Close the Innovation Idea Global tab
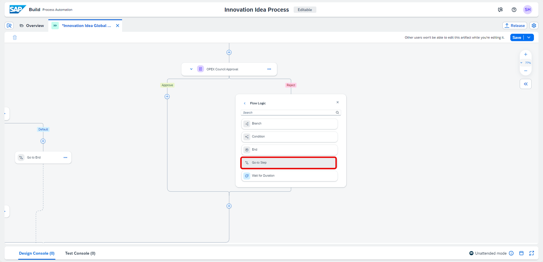Image resolution: width=543 pixels, height=262 pixels. click(x=117, y=26)
